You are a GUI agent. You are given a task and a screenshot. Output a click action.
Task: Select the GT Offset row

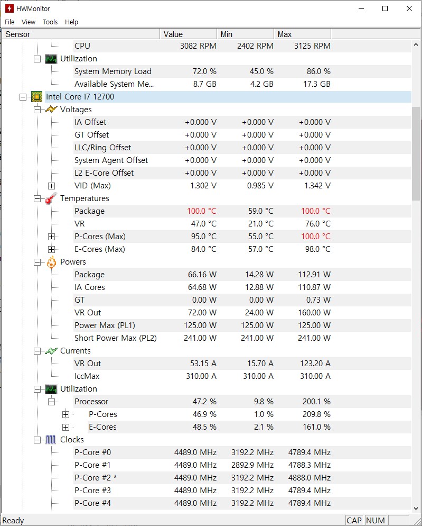[242, 135]
